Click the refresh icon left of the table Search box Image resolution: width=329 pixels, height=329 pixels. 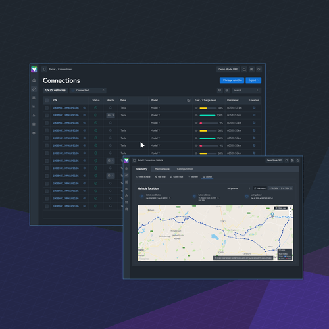pos(220,90)
